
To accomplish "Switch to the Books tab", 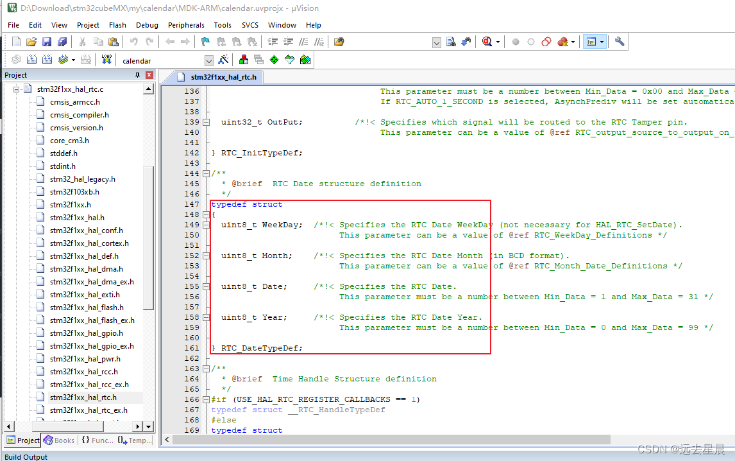I will coord(59,440).
